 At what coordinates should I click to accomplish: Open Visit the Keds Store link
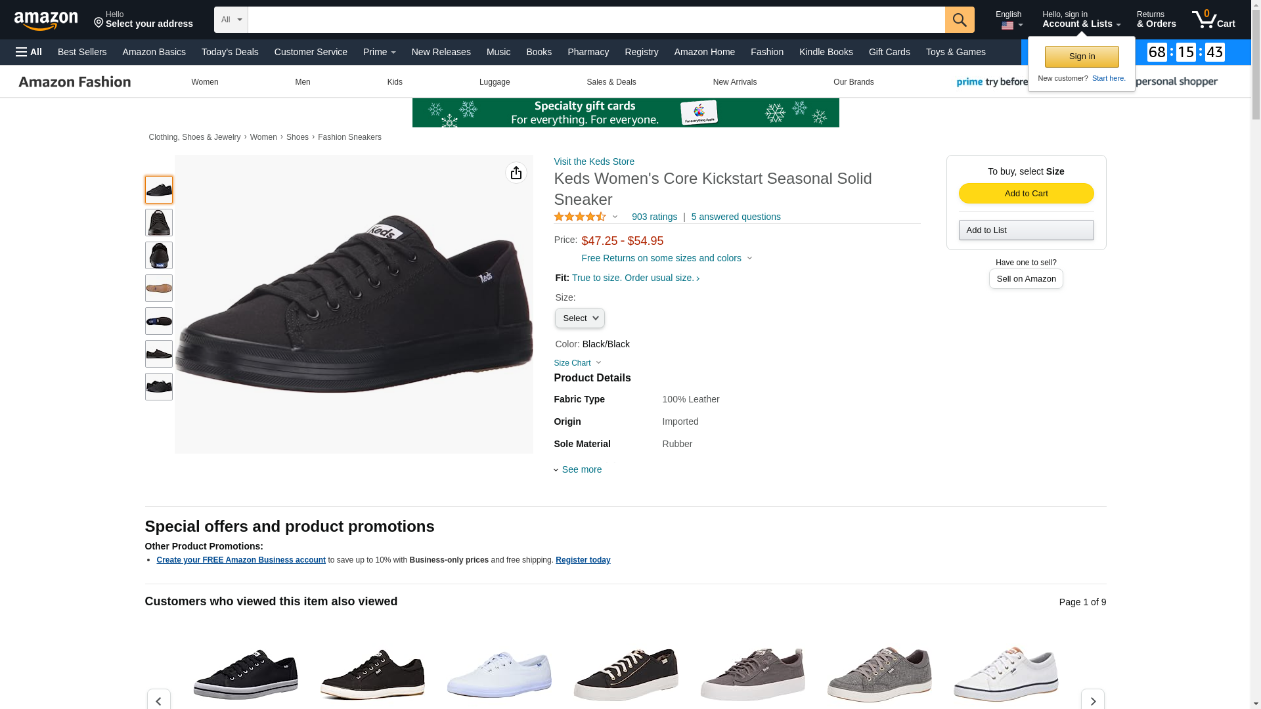click(x=594, y=161)
